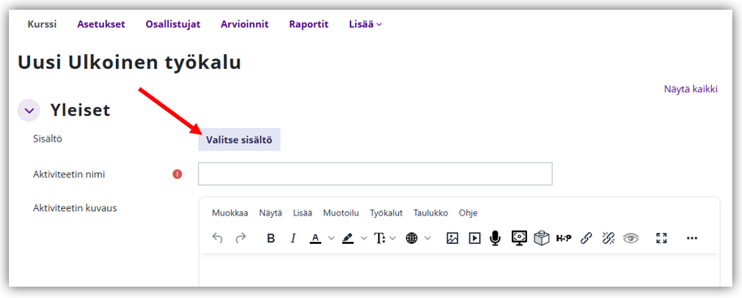
Task: Open the editor Taulukko menu
Action: 431,213
